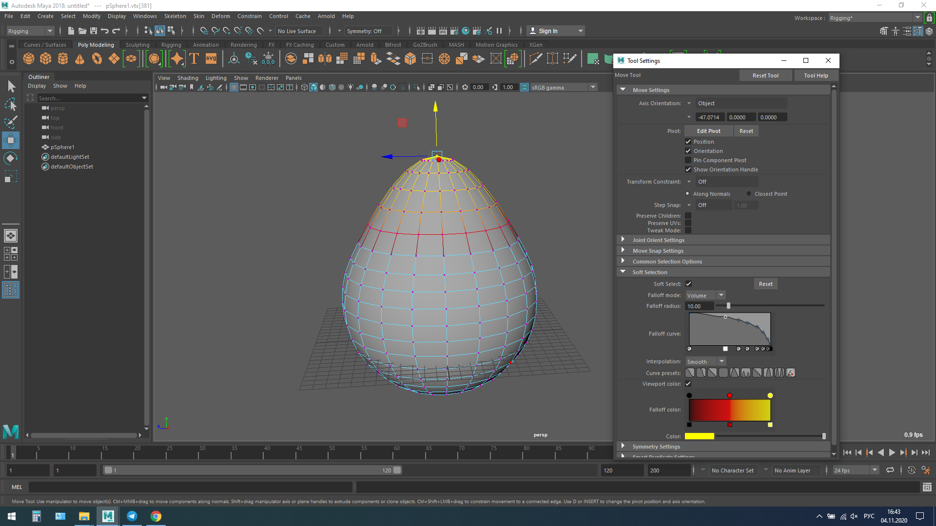This screenshot has width=936, height=526.
Task: Open the Transform Constraint dropdown
Action: click(x=726, y=182)
